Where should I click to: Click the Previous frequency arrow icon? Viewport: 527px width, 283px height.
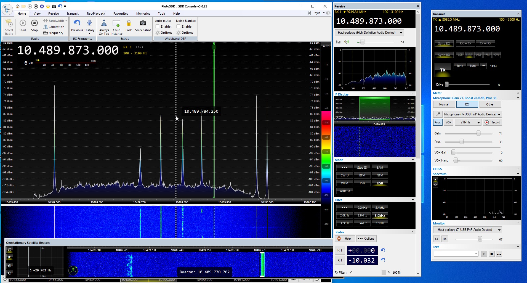coord(77,23)
